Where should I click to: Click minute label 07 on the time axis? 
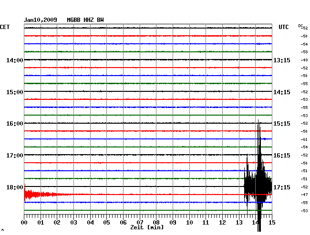pos(140,223)
